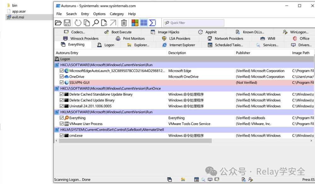Sort by Image Path column header

302,53
